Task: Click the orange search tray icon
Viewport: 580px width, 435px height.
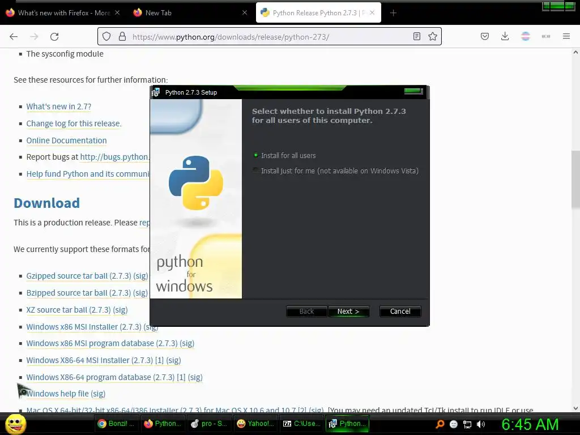Action: pyautogui.click(x=440, y=424)
